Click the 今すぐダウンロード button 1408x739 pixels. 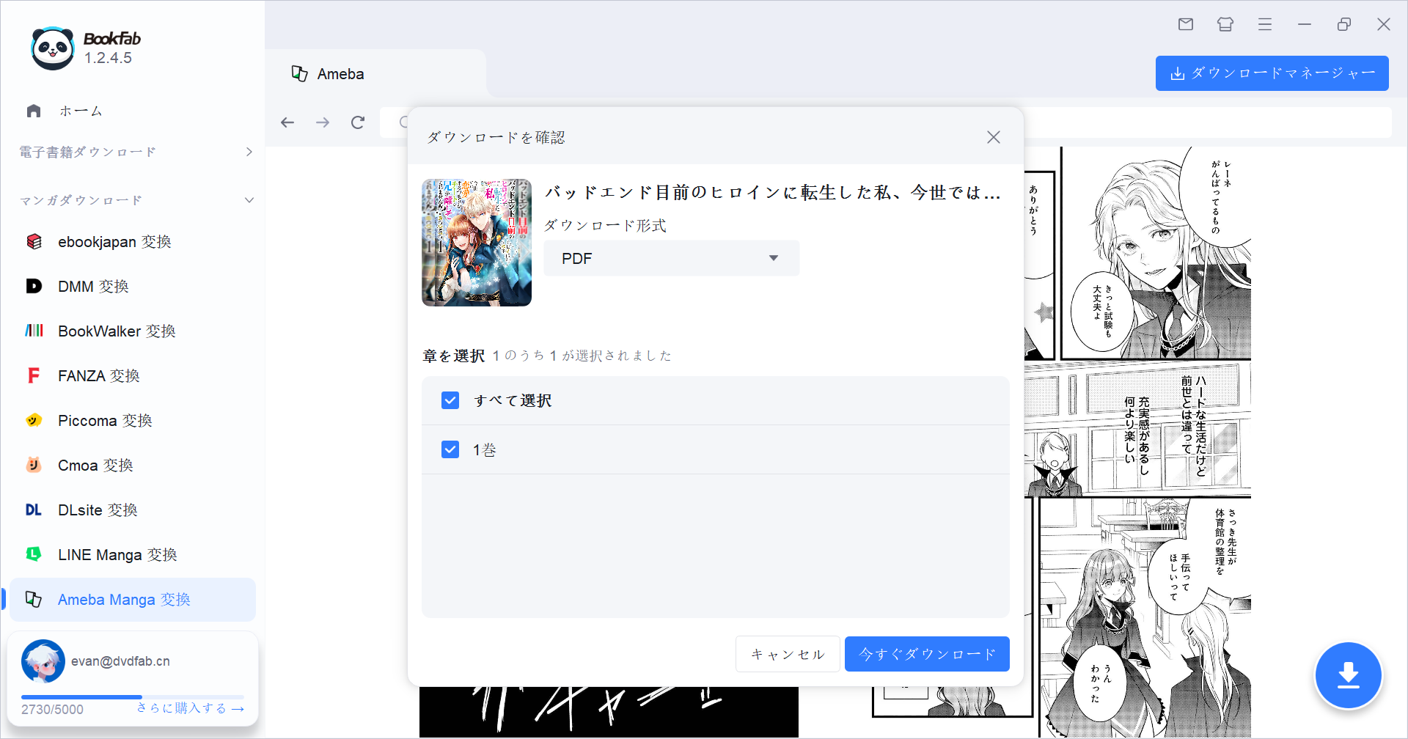coord(927,654)
